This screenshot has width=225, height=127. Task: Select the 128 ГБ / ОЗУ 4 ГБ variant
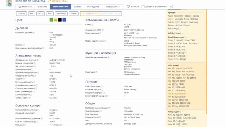(89, 13)
